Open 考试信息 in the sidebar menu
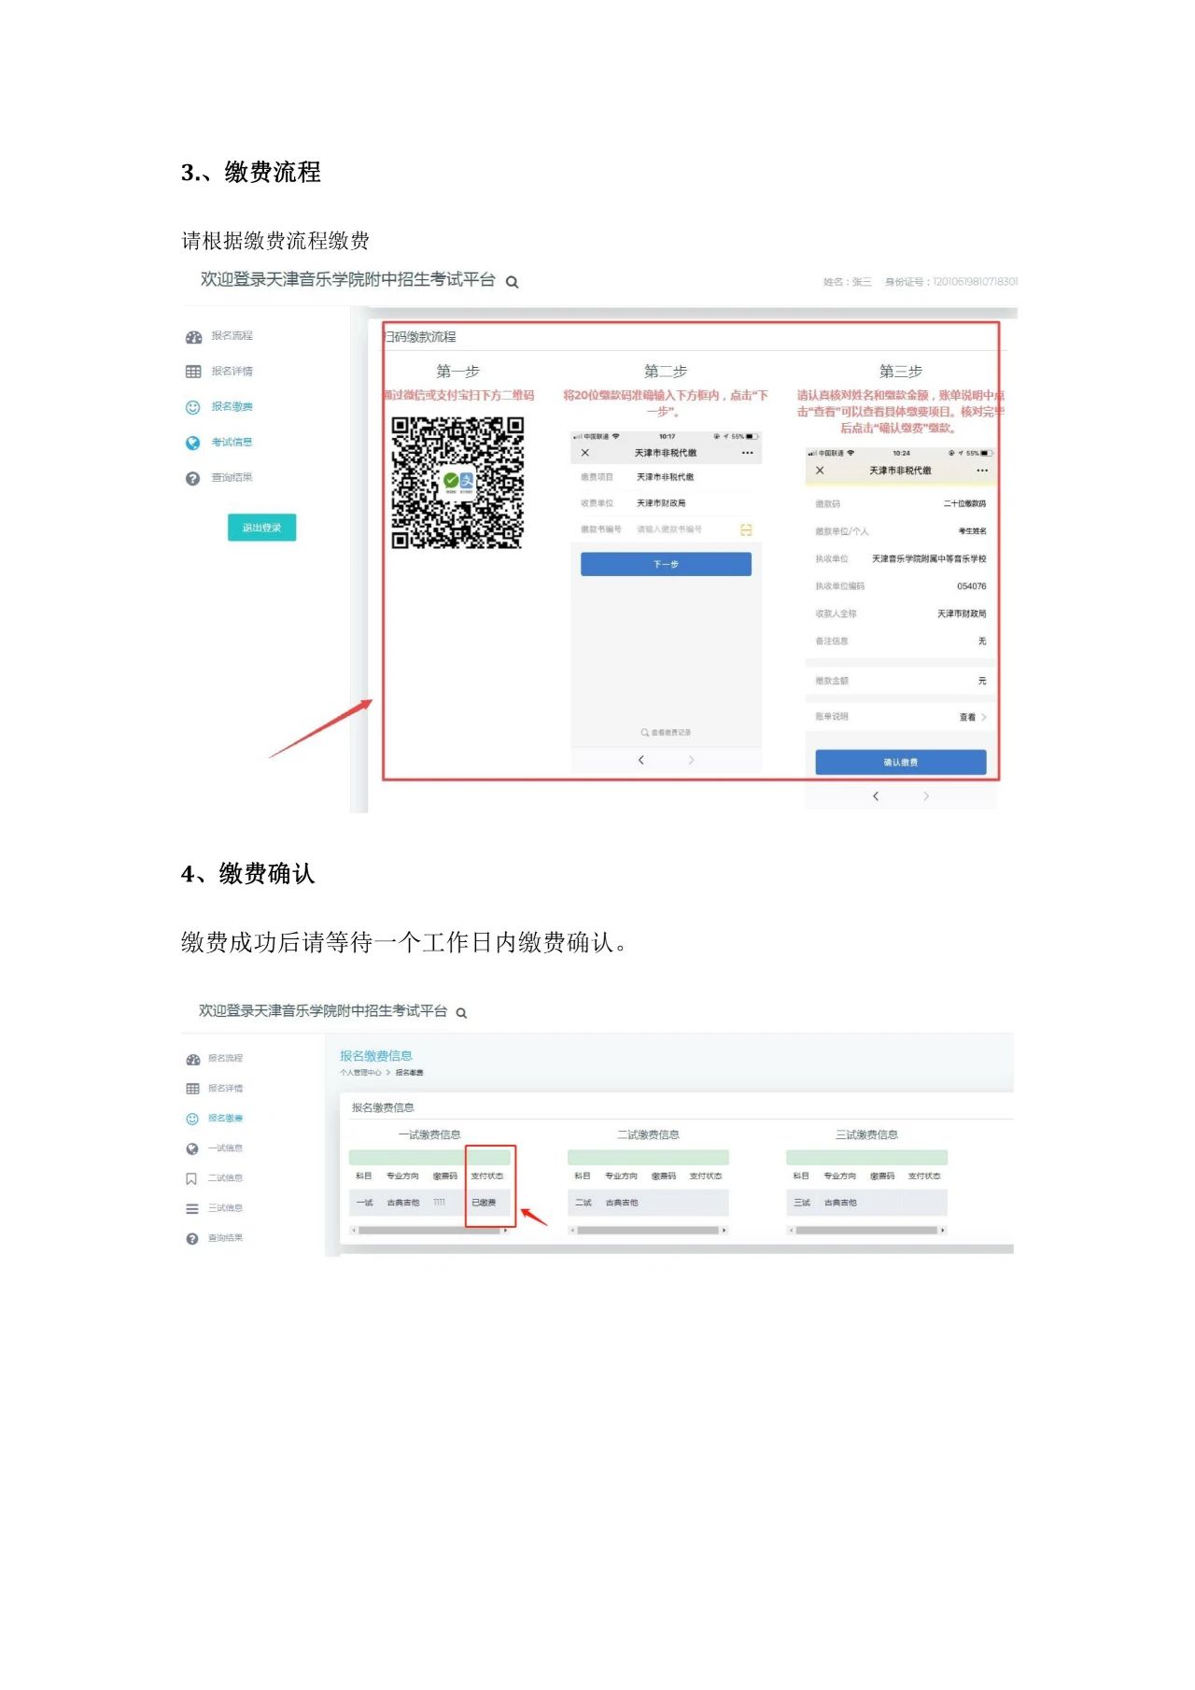The height and width of the screenshot is (1690, 1195). click(x=232, y=443)
